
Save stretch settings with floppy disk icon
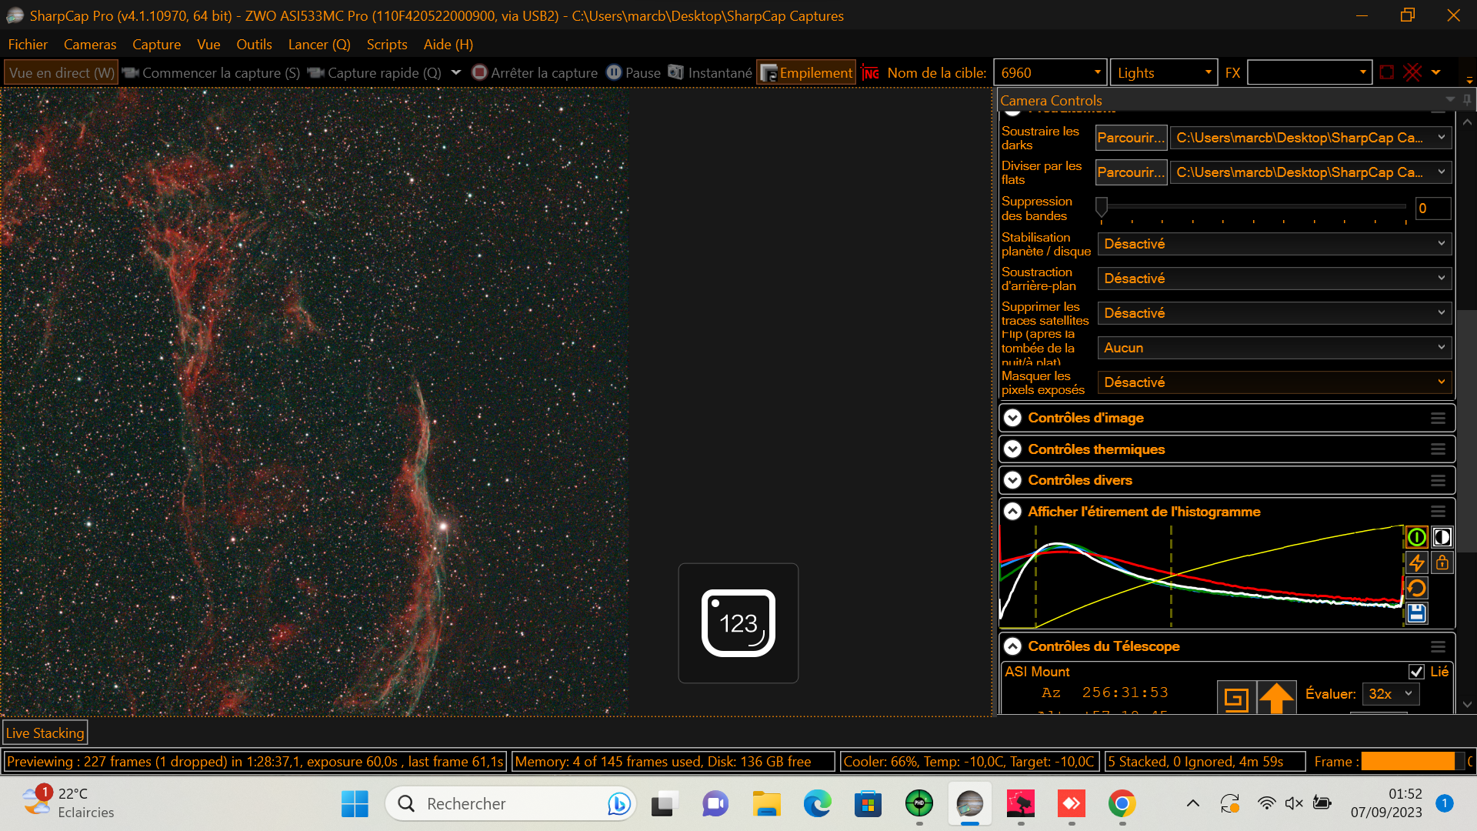pyautogui.click(x=1416, y=613)
